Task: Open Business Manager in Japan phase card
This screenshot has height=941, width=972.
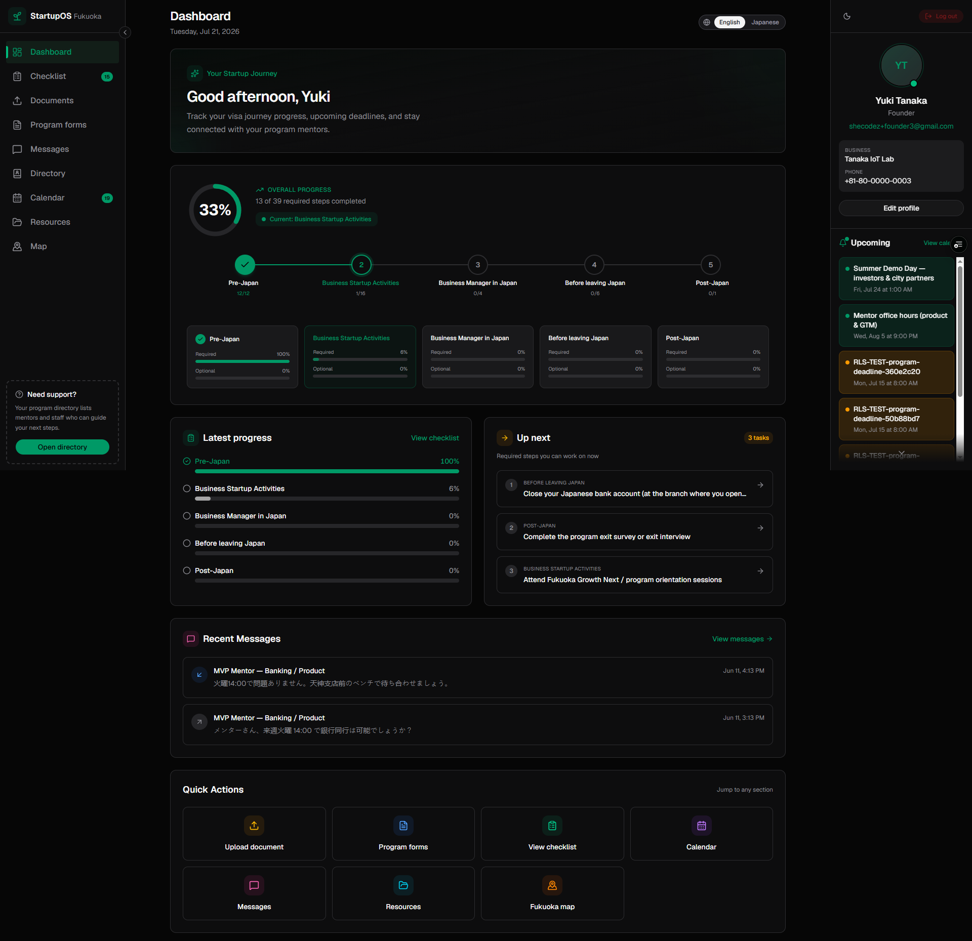Action: [x=478, y=357]
